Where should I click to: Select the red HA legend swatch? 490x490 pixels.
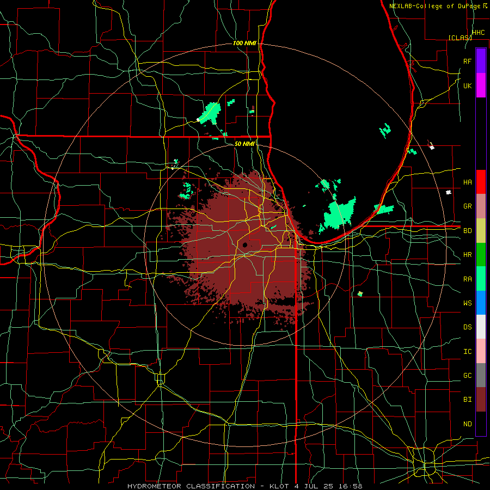(481, 182)
